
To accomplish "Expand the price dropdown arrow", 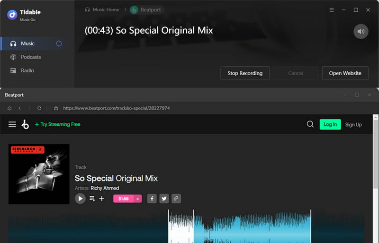I will pos(138,199).
